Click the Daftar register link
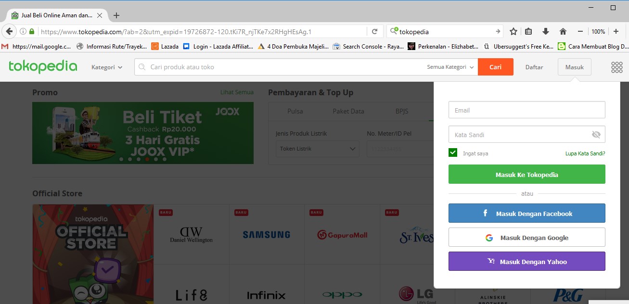 tap(534, 67)
